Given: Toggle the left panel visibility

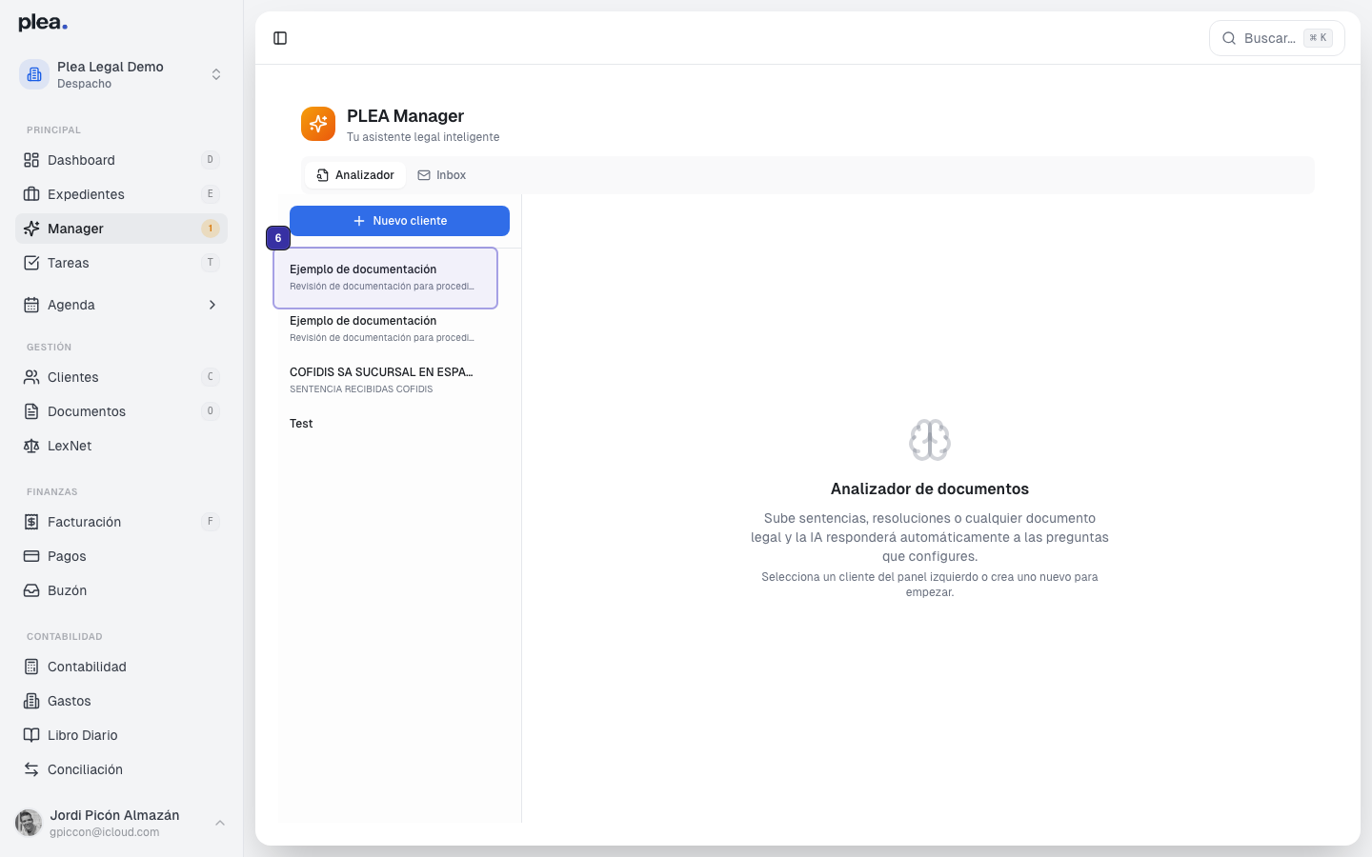Looking at the screenshot, I should [x=280, y=37].
